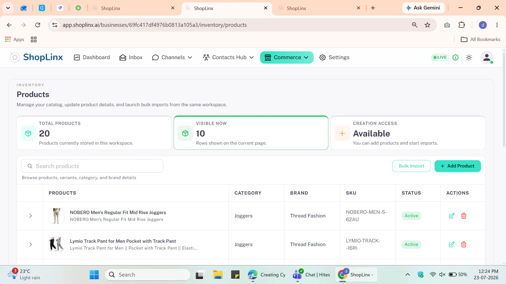Go back in the browser
This screenshot has width=506, height=284.
coord(9,25)
